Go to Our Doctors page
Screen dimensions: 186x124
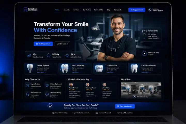pos(87,10)
